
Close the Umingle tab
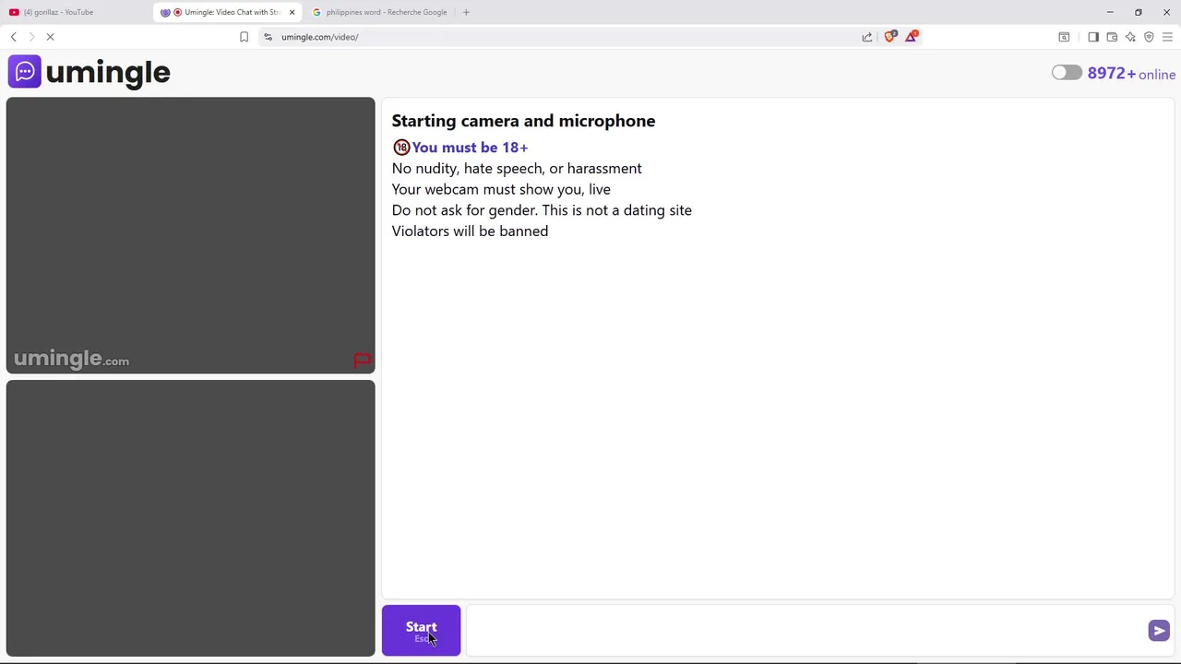coord(292,12)
